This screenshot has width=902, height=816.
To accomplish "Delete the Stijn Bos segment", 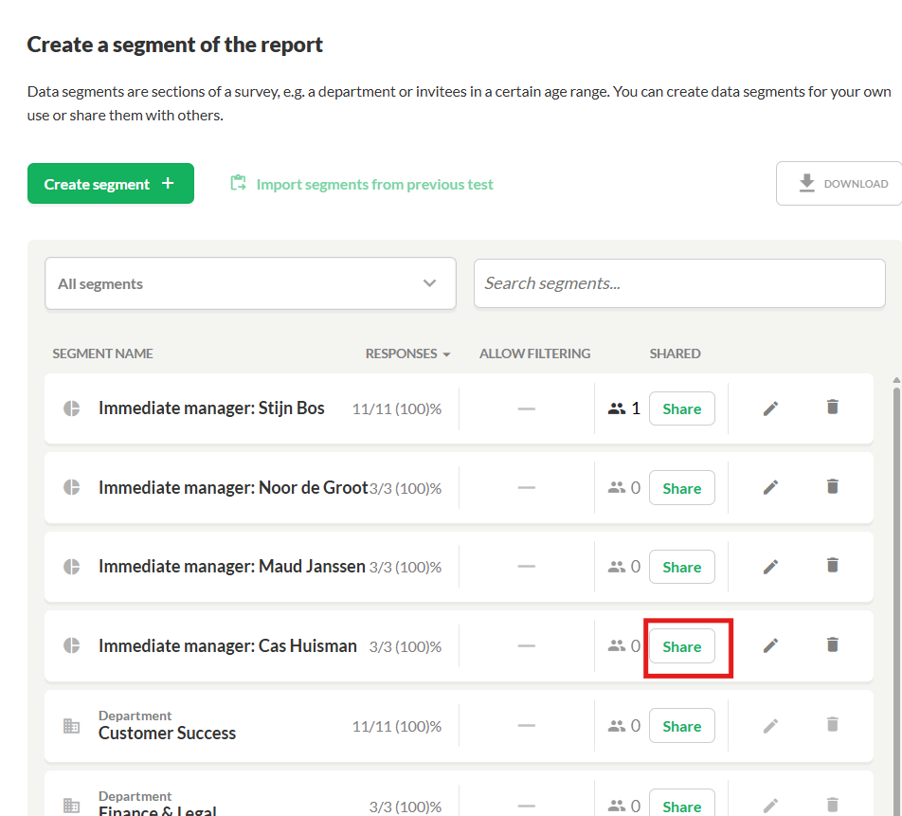I will 832,408.
